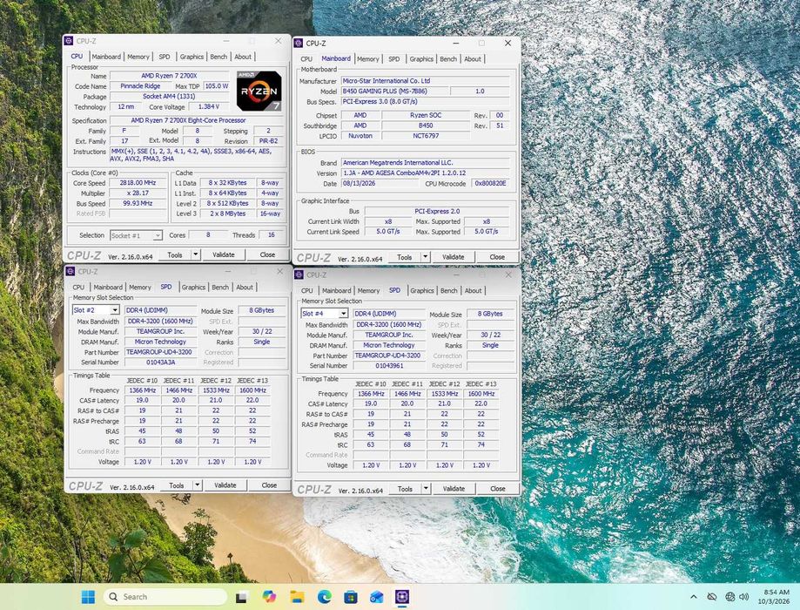Open network status tray icon
This screenshot has width=800, height=610.
click(730, 597)
